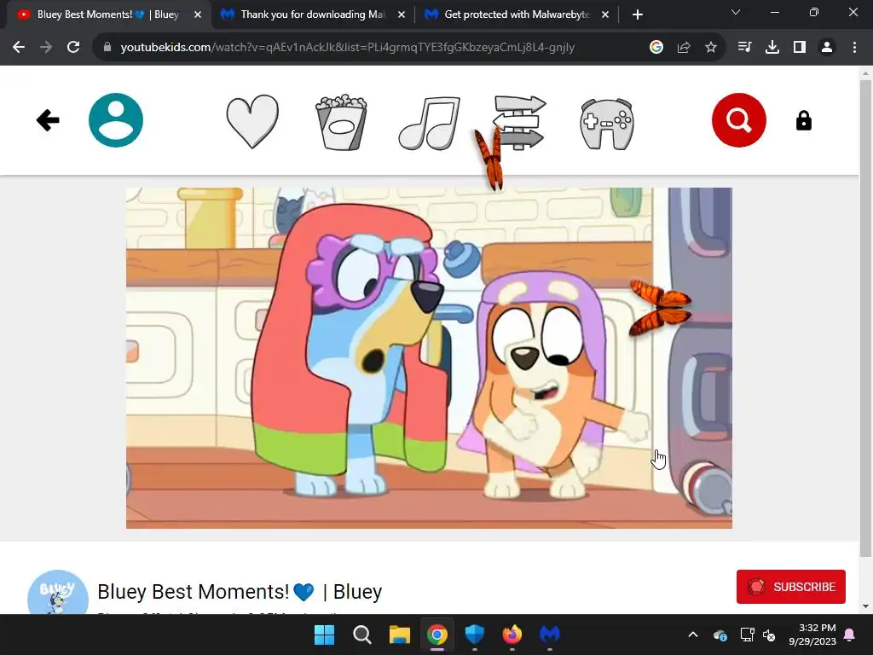Close the Bluey Best Moments tab
Screen dimensions: 873x655
198,15
